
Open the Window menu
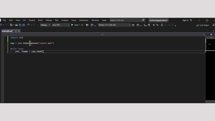tap(95, 20)
